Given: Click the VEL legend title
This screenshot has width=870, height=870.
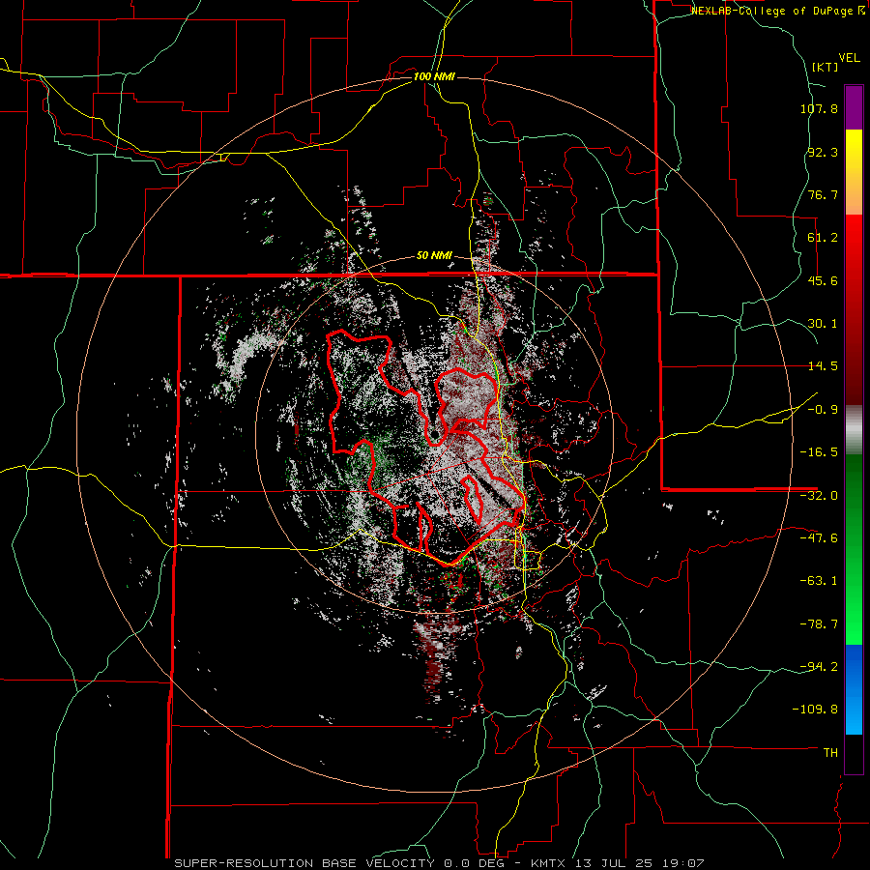Looking at the screenshot, I should (849, 58).
